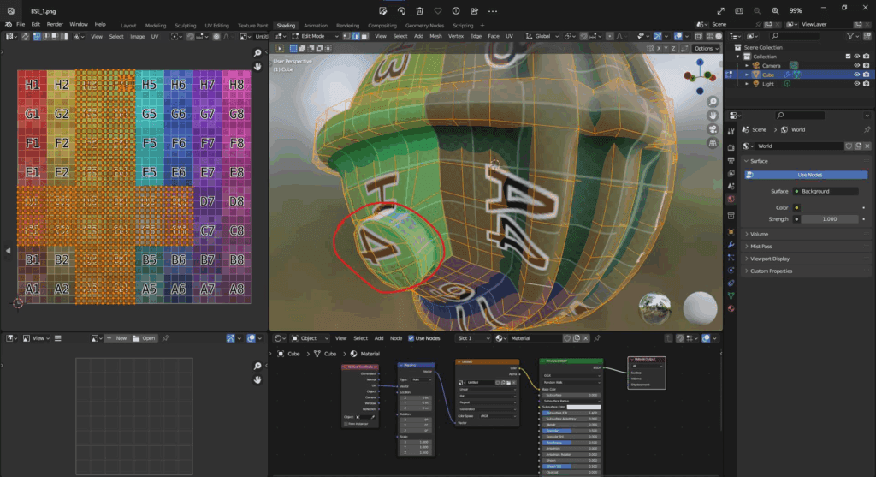Click the 3D viewport zoom magnifier icon
This screenshot has width=876, height=477.
713,102
